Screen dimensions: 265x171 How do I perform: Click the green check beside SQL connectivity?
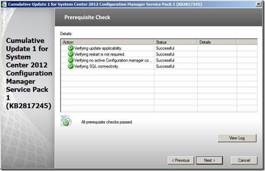point(71,66)
